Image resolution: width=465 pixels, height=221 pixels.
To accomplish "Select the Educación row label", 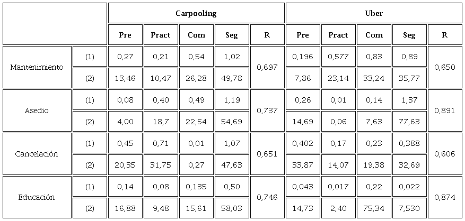I will 37,197.
